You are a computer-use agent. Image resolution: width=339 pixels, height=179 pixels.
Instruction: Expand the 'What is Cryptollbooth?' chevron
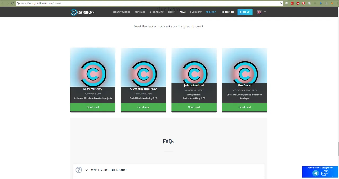(86, 170)
